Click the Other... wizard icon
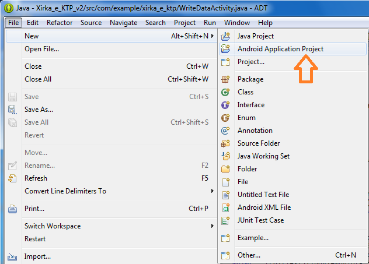The height and width of the screenshot is (264, 369). (225, 255)
